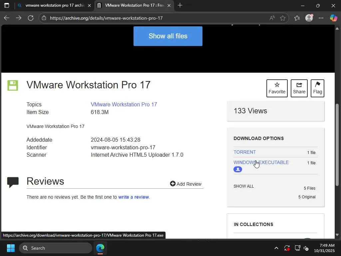Screen dimensions: 341x256
Task: Click the blue download icon under Windows Executable
Action: click(238, 169)
